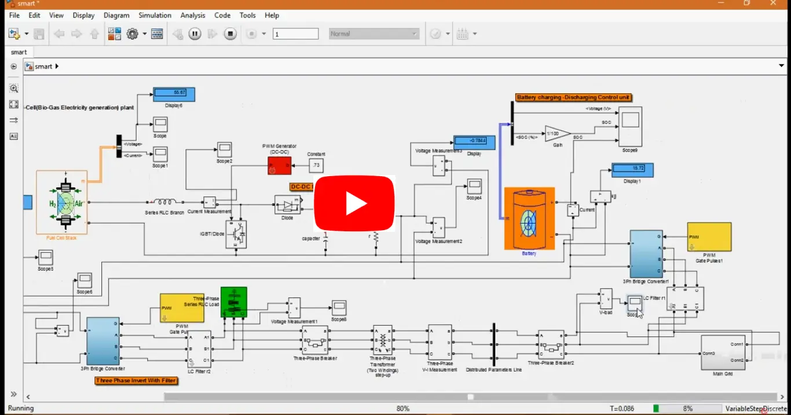Click the VariableStepDiscrete solver link
Screen dimensions: 791x415
755,409
